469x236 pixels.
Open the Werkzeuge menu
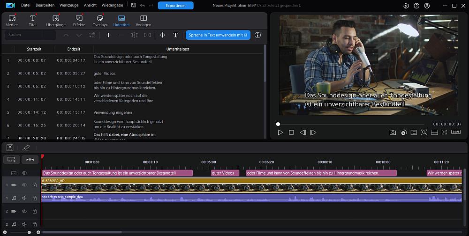tap(70, 6)
